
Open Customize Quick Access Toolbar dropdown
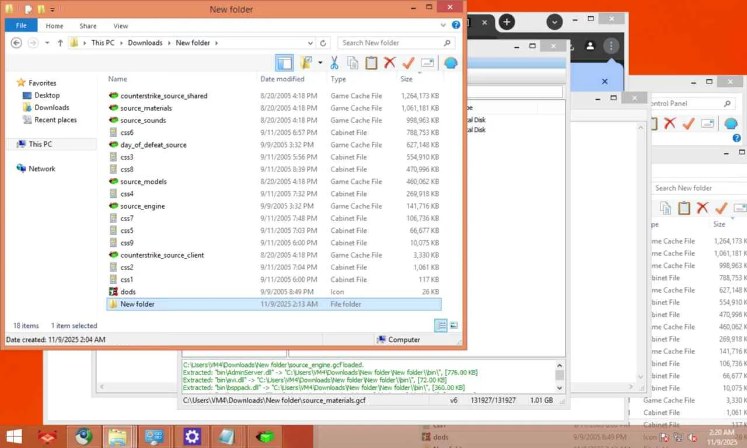[x=52, y=10]
